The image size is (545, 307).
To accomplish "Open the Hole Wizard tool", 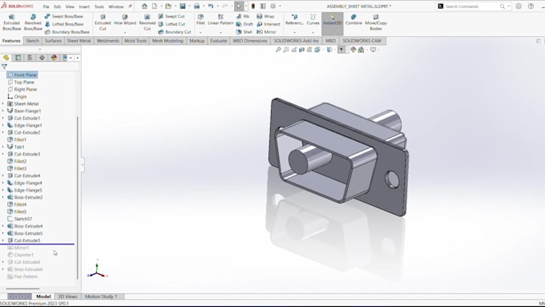I will pyautogui.click(x=125, y=20).
